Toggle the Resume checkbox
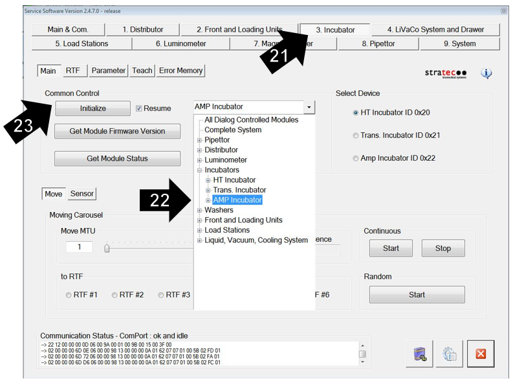This screenshot has width=513, height=383. point(139,108)
